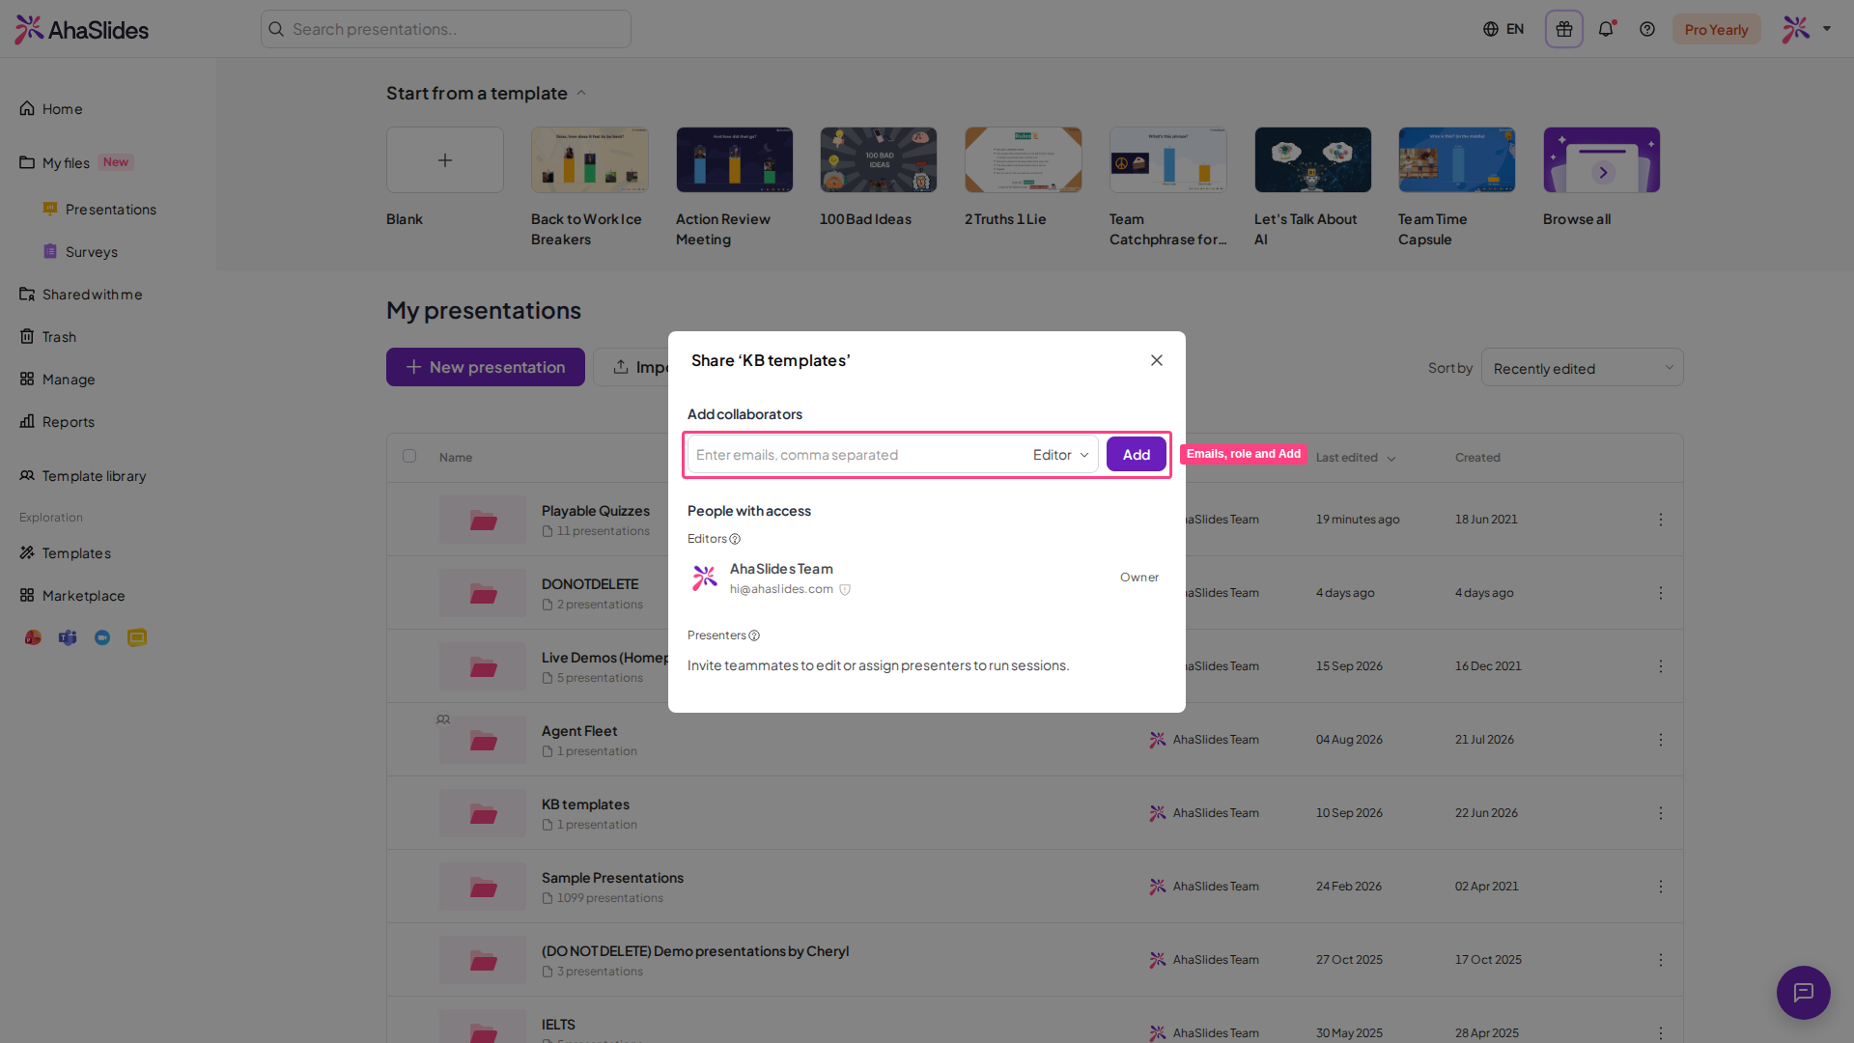
Task: Tick the select-all checkbox in table header
Action: click(409, 456)
